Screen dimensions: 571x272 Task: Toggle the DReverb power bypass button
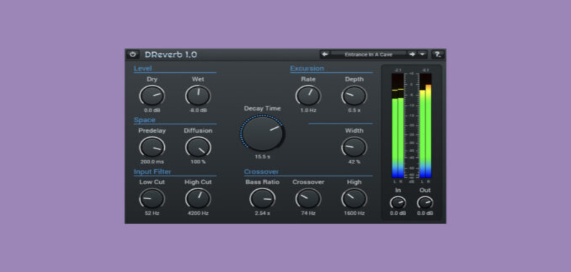pos(133,55)
